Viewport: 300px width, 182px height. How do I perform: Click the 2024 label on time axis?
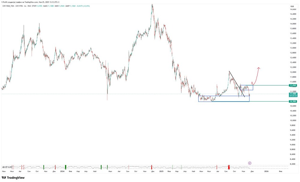pos(62,172)
